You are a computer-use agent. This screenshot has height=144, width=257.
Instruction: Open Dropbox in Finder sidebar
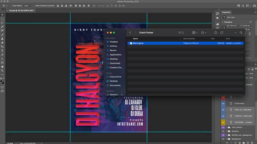coord(112,42)
